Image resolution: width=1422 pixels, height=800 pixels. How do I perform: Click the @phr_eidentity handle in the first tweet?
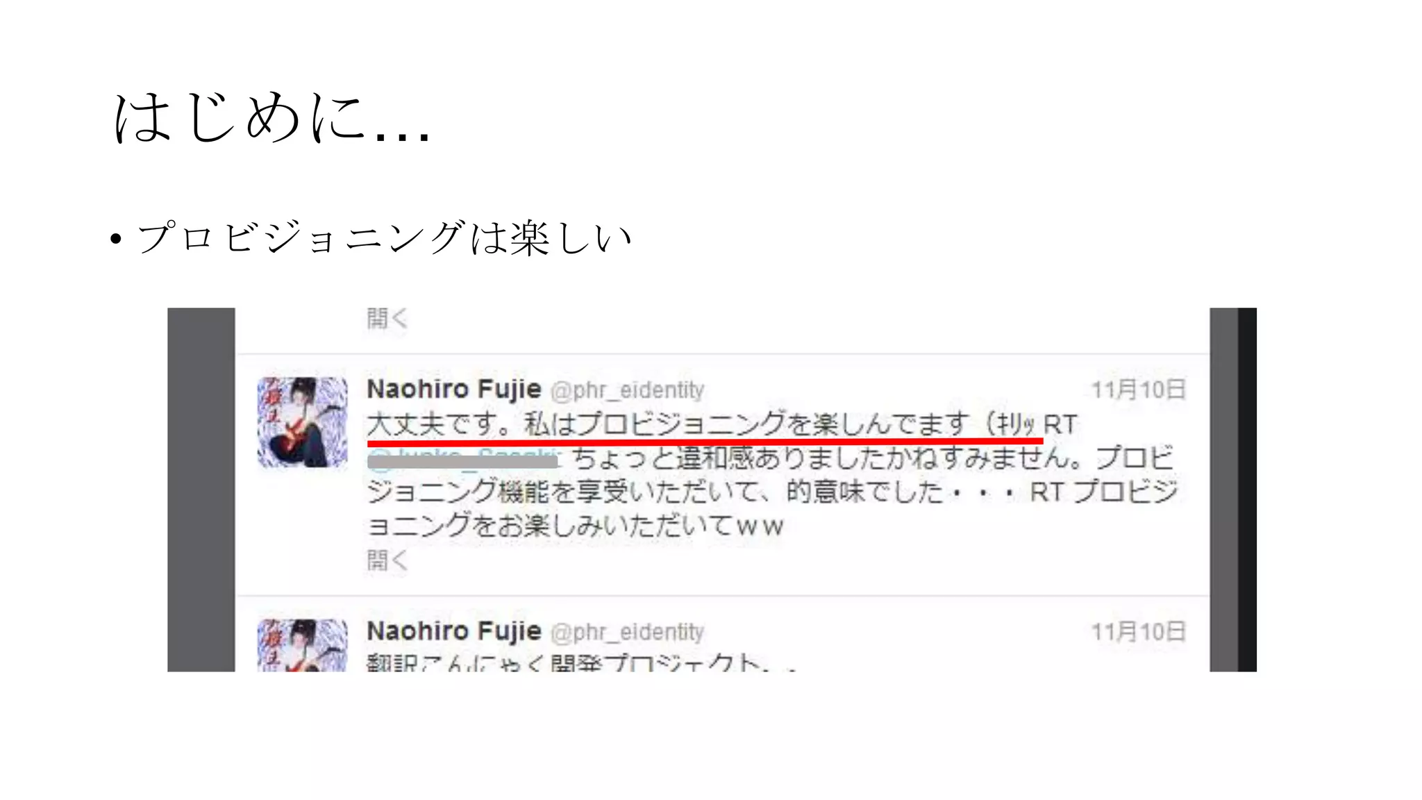click(x=628, y=390)
